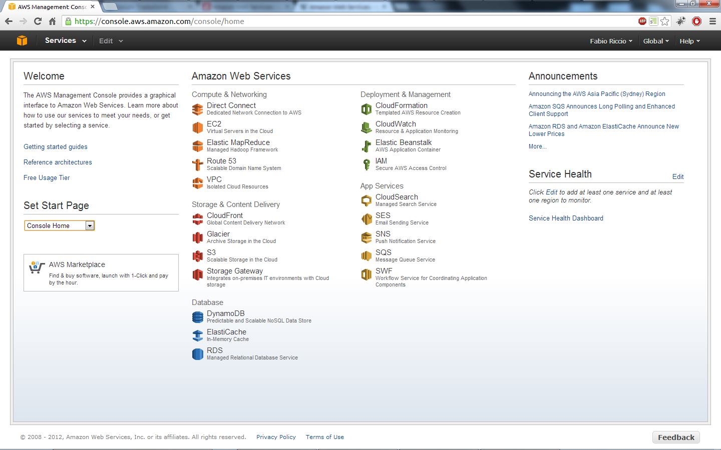Click the ElastiCache service icon

coord(198,335)
